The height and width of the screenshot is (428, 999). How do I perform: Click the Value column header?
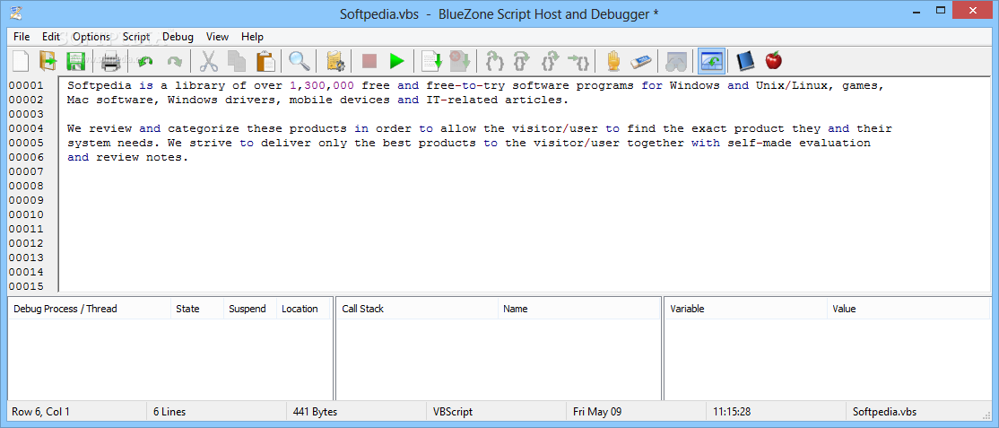(x=908, y=309)
